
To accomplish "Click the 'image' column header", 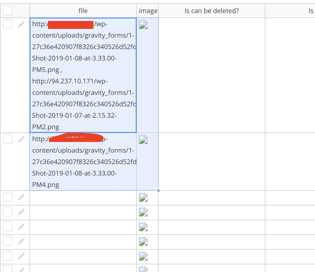I will 147,11.
